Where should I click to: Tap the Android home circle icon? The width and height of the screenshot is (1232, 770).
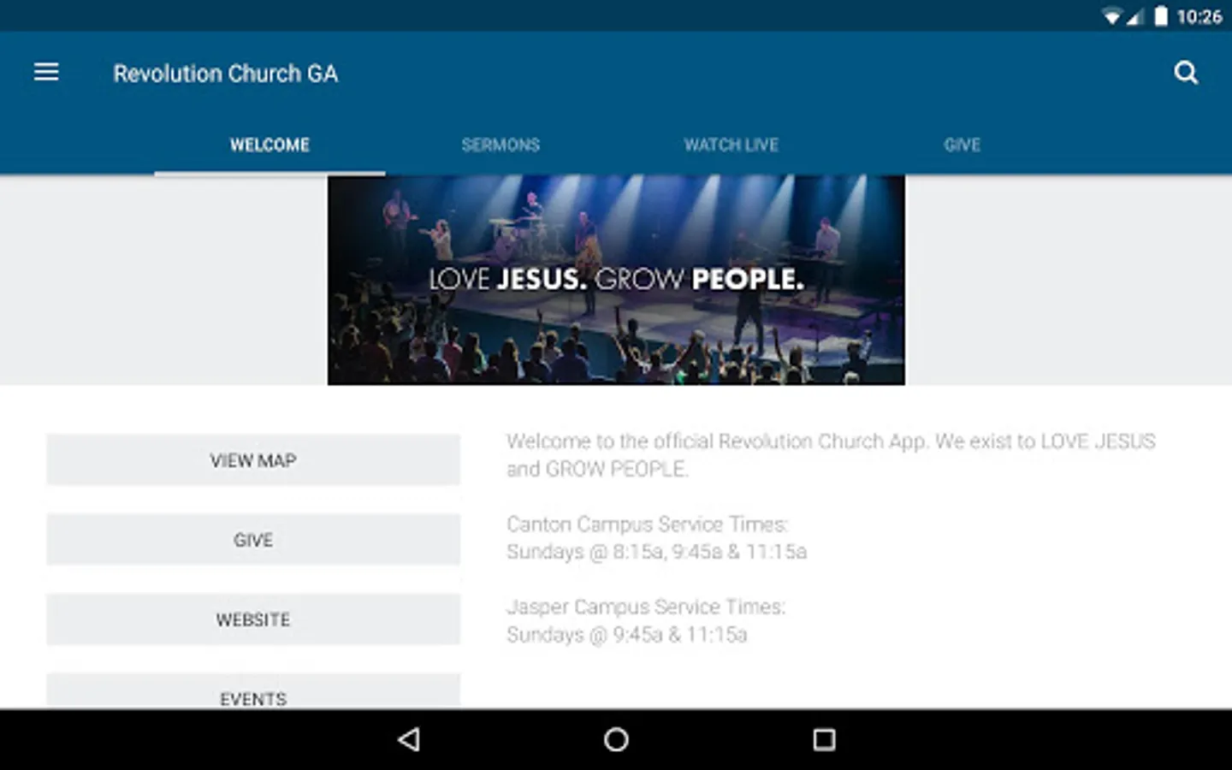point(616,739)
